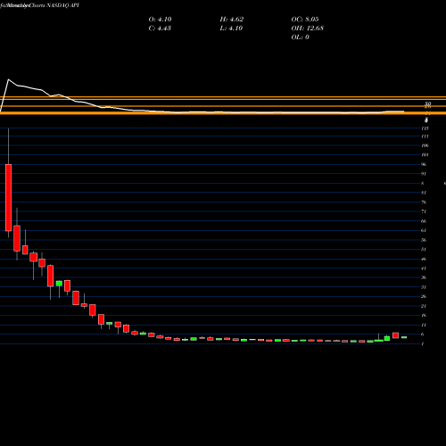This screenshot has width=446, height=446.
Task: Click the 26 price axis label
Action: tap(424, 296)
